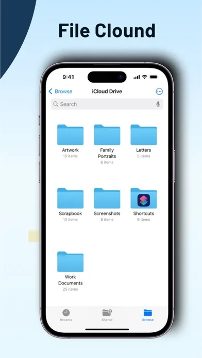Tap the Shortcuts app badge icon
Screen dimensions: 202x358
144,200
